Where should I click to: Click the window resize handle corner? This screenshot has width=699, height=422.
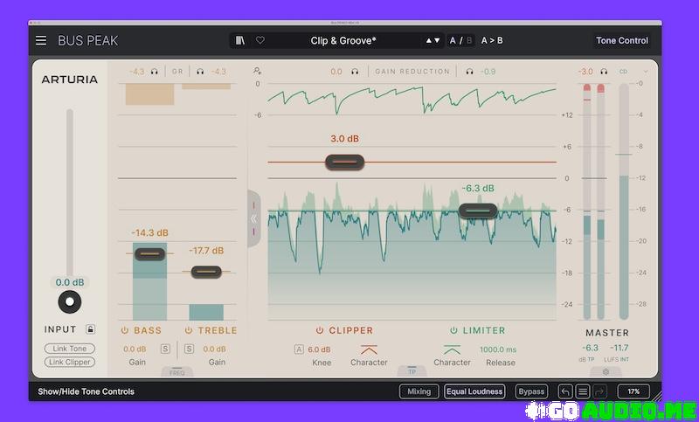(656, 395)
